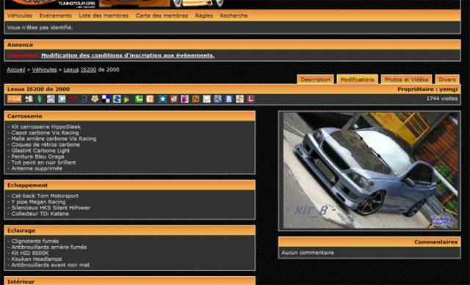Click the Eclairage section header
The width and height of the screenshot is (470, 285).
click(130, 231)
